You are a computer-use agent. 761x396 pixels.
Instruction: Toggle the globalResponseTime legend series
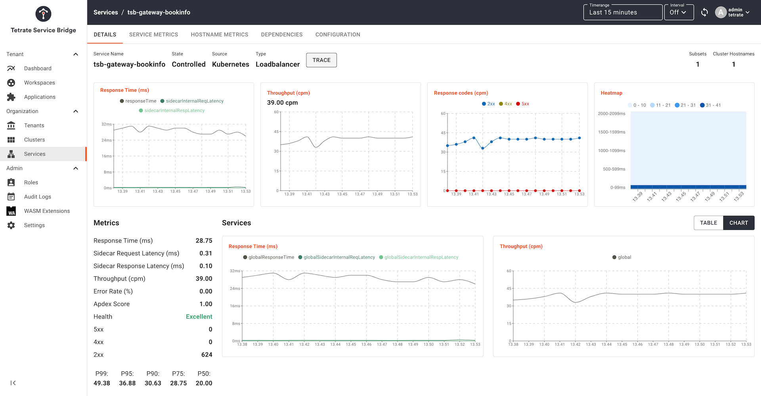point(269,257)
